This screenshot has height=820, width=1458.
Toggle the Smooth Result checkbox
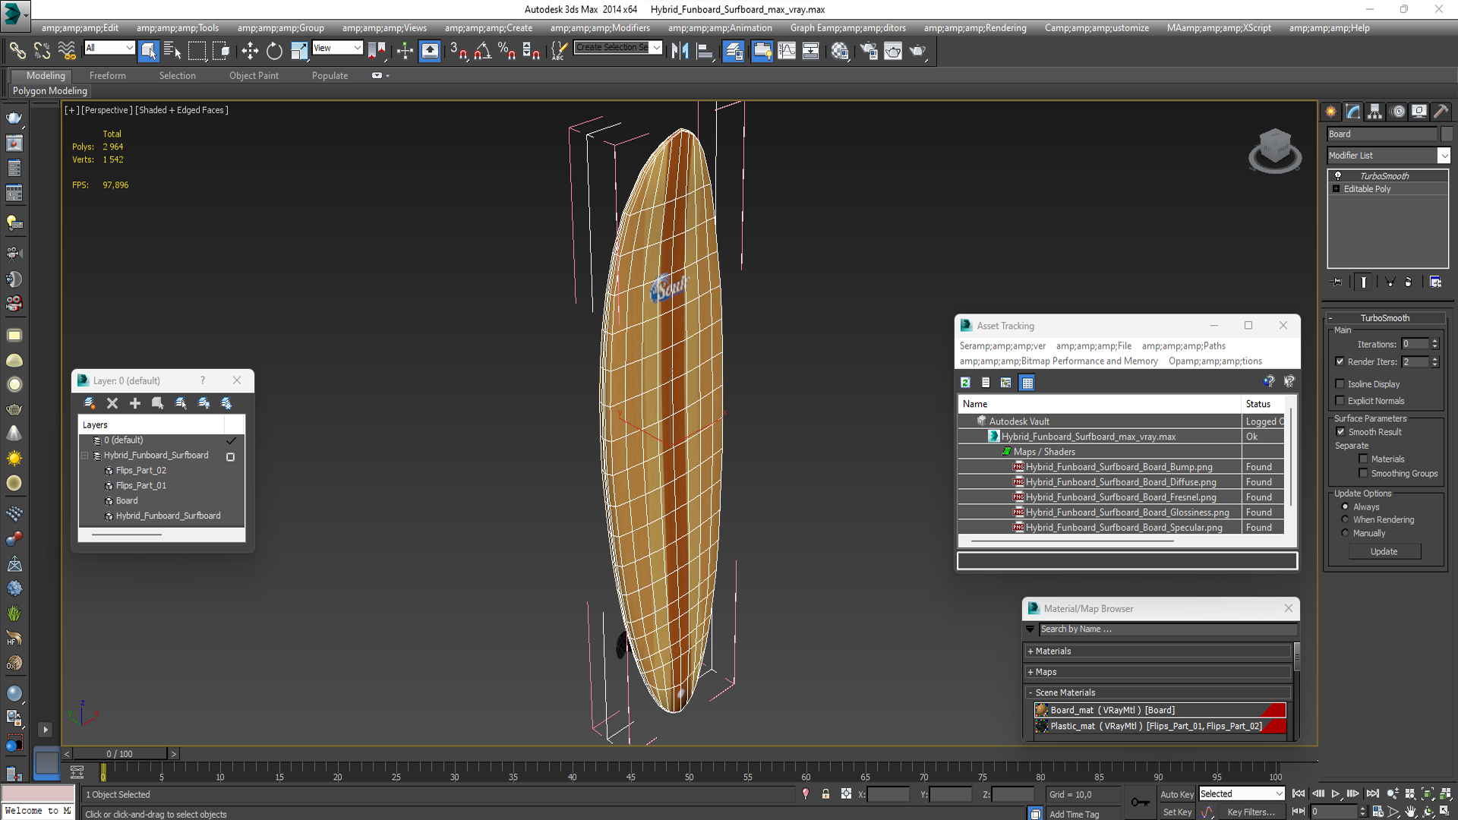coord(1340,432)
